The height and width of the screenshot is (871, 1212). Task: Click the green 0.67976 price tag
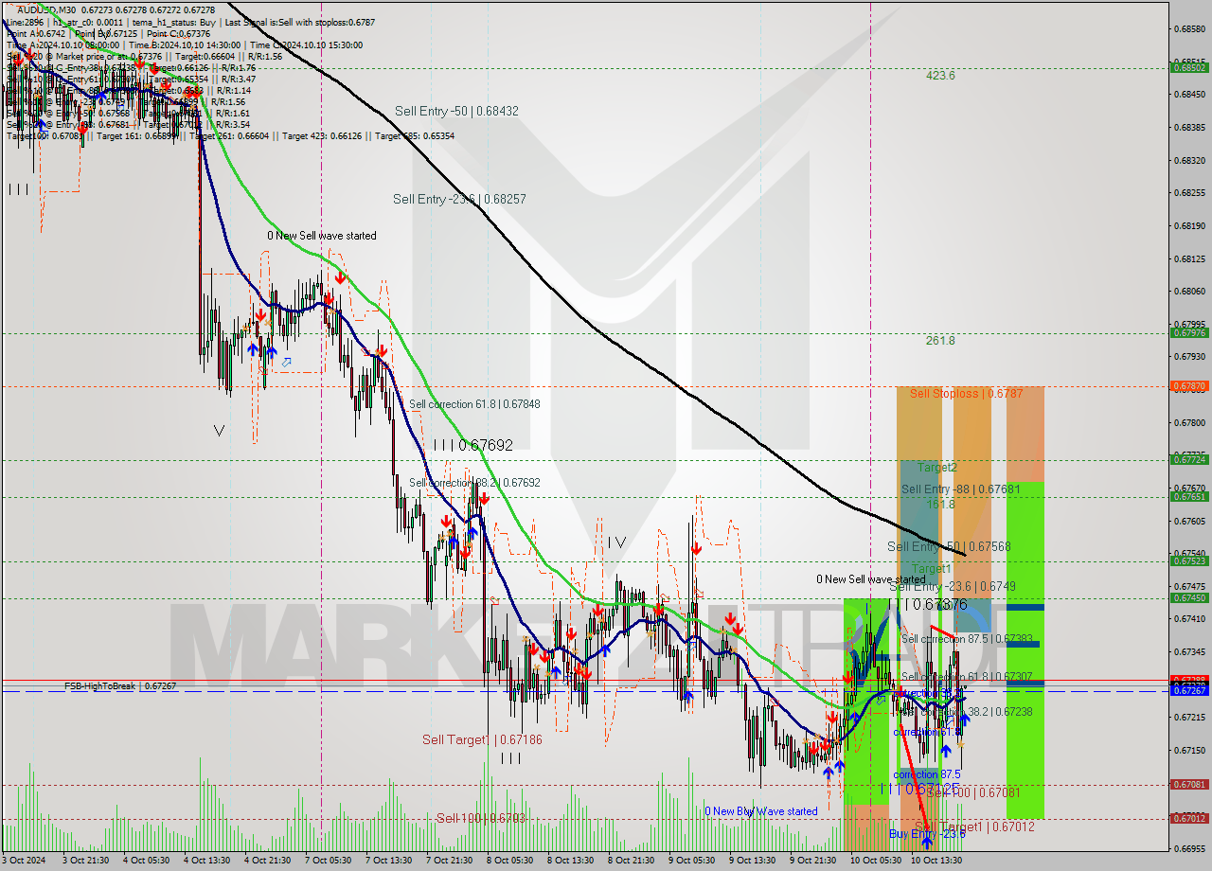pos(1190,332)
